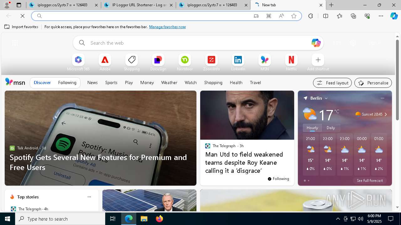401x225 pixels.
Task: Launch Firefox from the taskbar
Action: tap(159, 219)
